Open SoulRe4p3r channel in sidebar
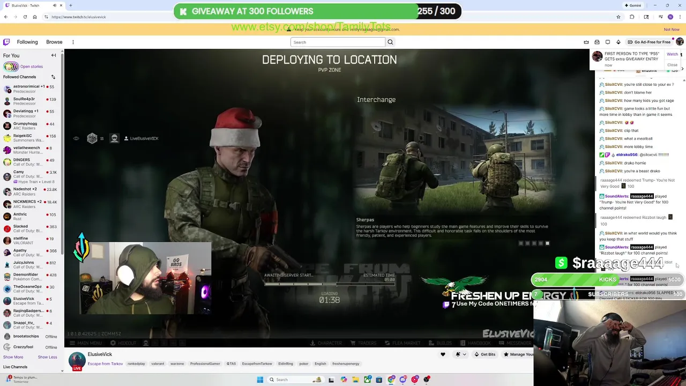 (x=31, y=101)
